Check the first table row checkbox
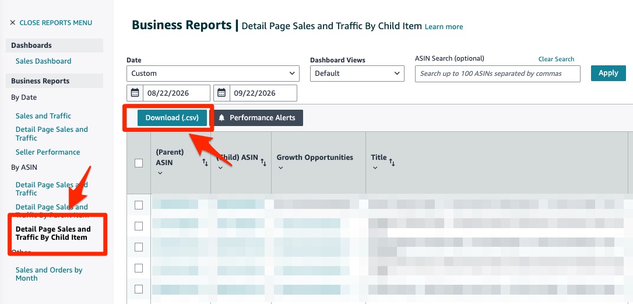Image resolution: width=633 pixels, height=304 pixels. (139, 205)
